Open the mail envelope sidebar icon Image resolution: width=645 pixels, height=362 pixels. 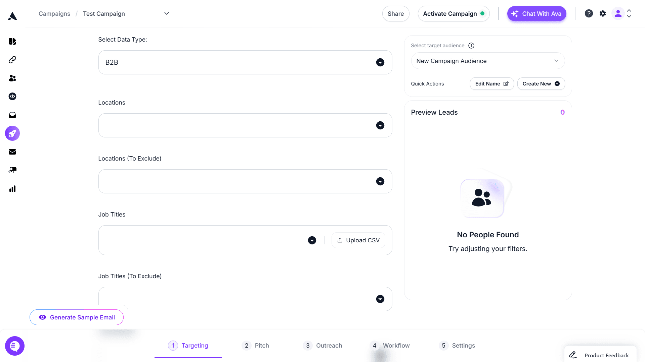tap(12, 152)
